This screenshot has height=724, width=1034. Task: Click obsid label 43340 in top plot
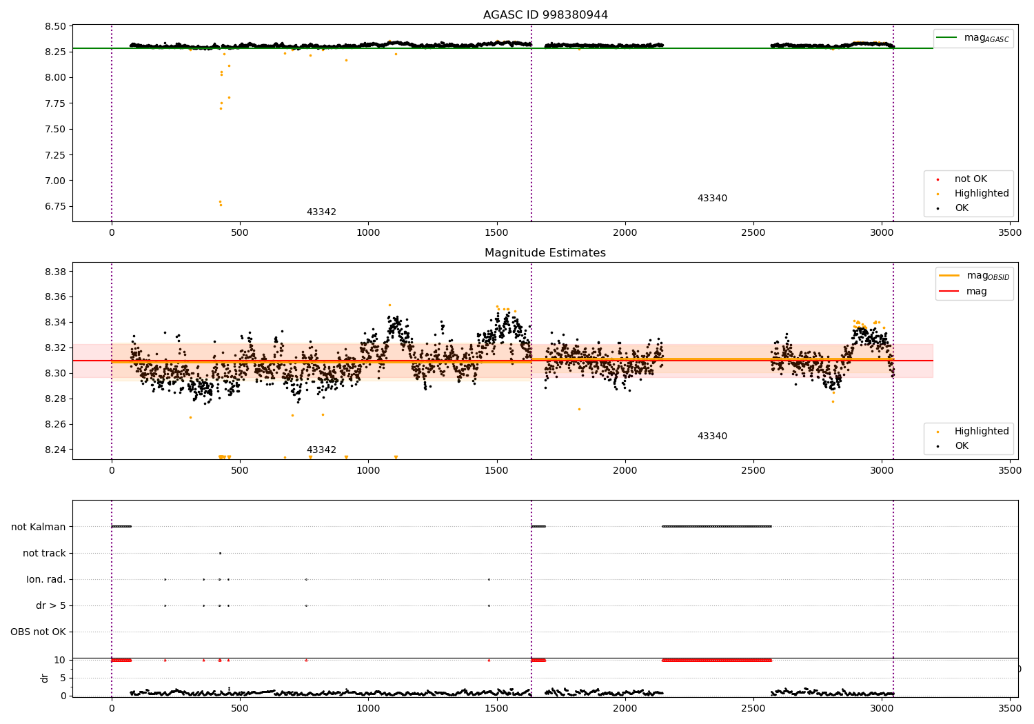(x=712, y=199)
